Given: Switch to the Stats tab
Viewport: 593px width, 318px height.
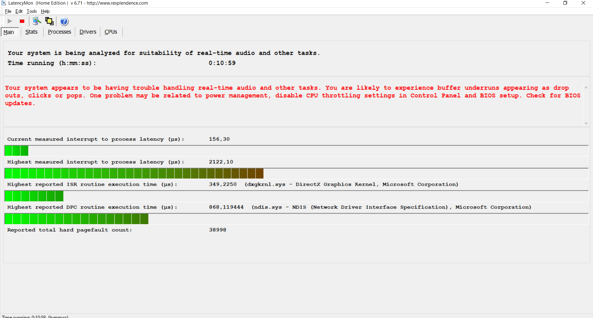Looking at the screenshot, I should (32, 32).
